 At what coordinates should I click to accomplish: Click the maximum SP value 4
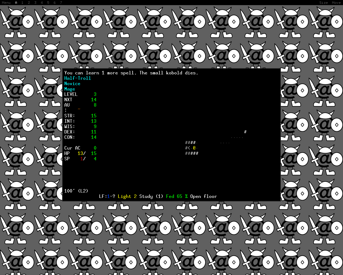coord(95,159)
